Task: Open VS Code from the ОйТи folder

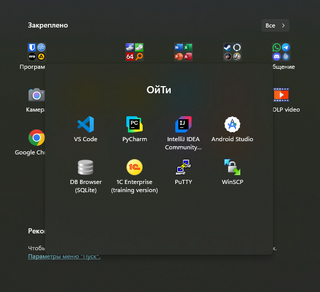Action: tap(86, 129)
